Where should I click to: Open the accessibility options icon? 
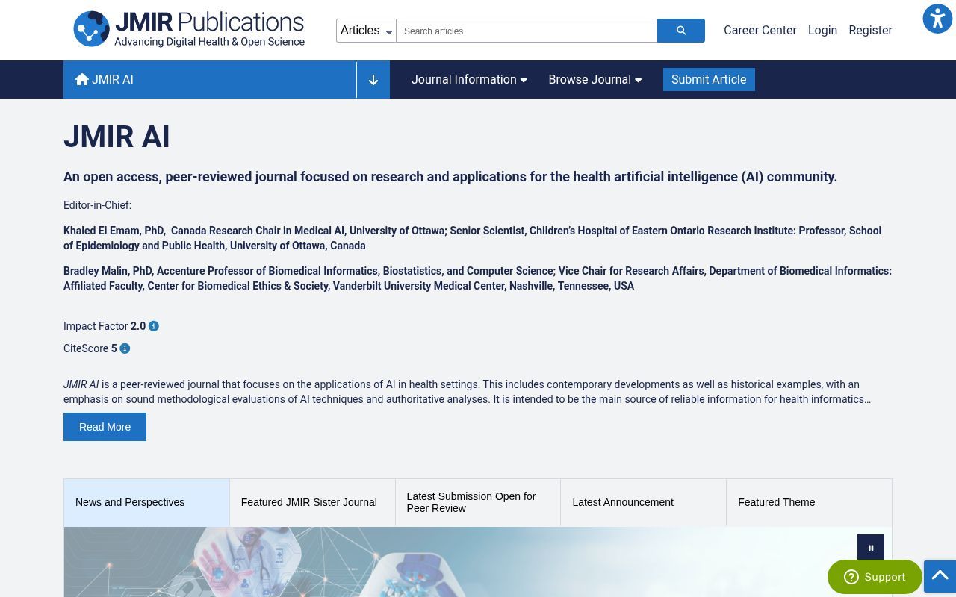(937, 19)
